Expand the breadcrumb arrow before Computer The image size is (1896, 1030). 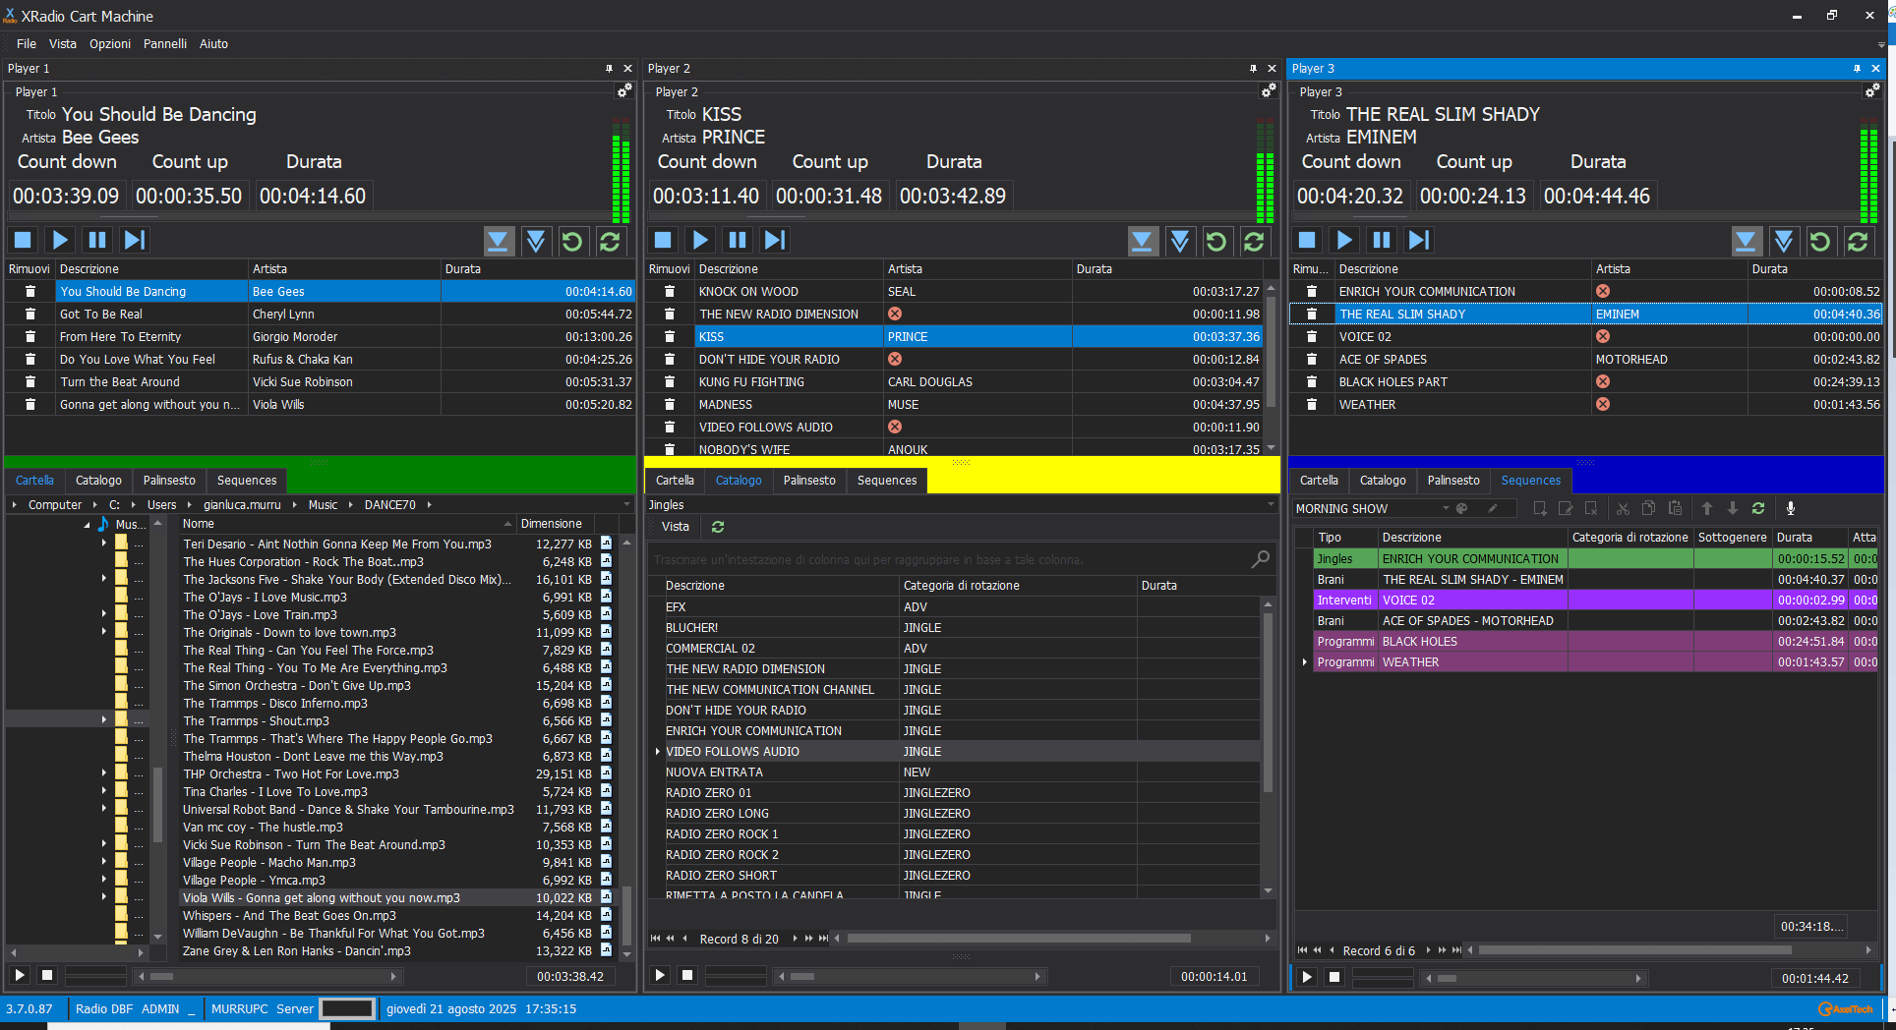coord(15,504)
